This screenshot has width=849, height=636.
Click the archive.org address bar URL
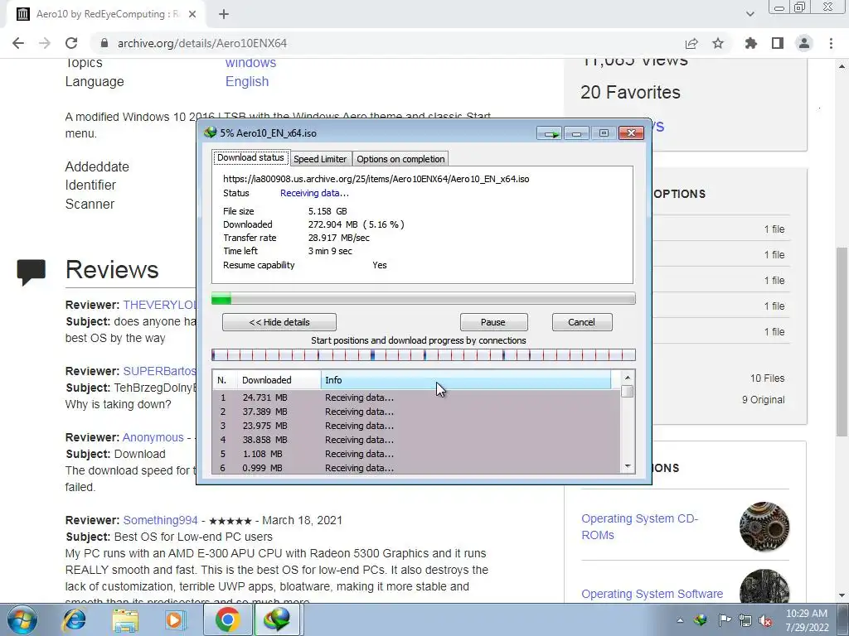tap(202, 43)
